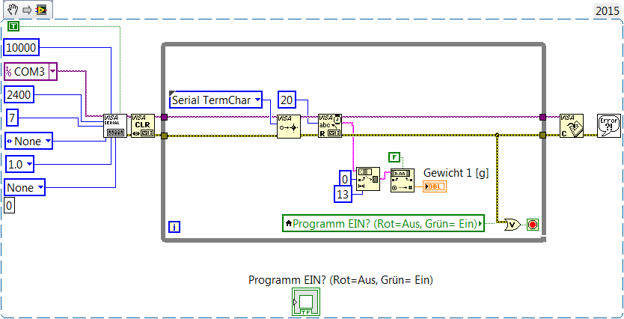Click the Programm EIN boolean terminal

tap(305, 302)
